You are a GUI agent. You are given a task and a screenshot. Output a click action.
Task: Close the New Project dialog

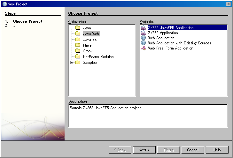228,4
